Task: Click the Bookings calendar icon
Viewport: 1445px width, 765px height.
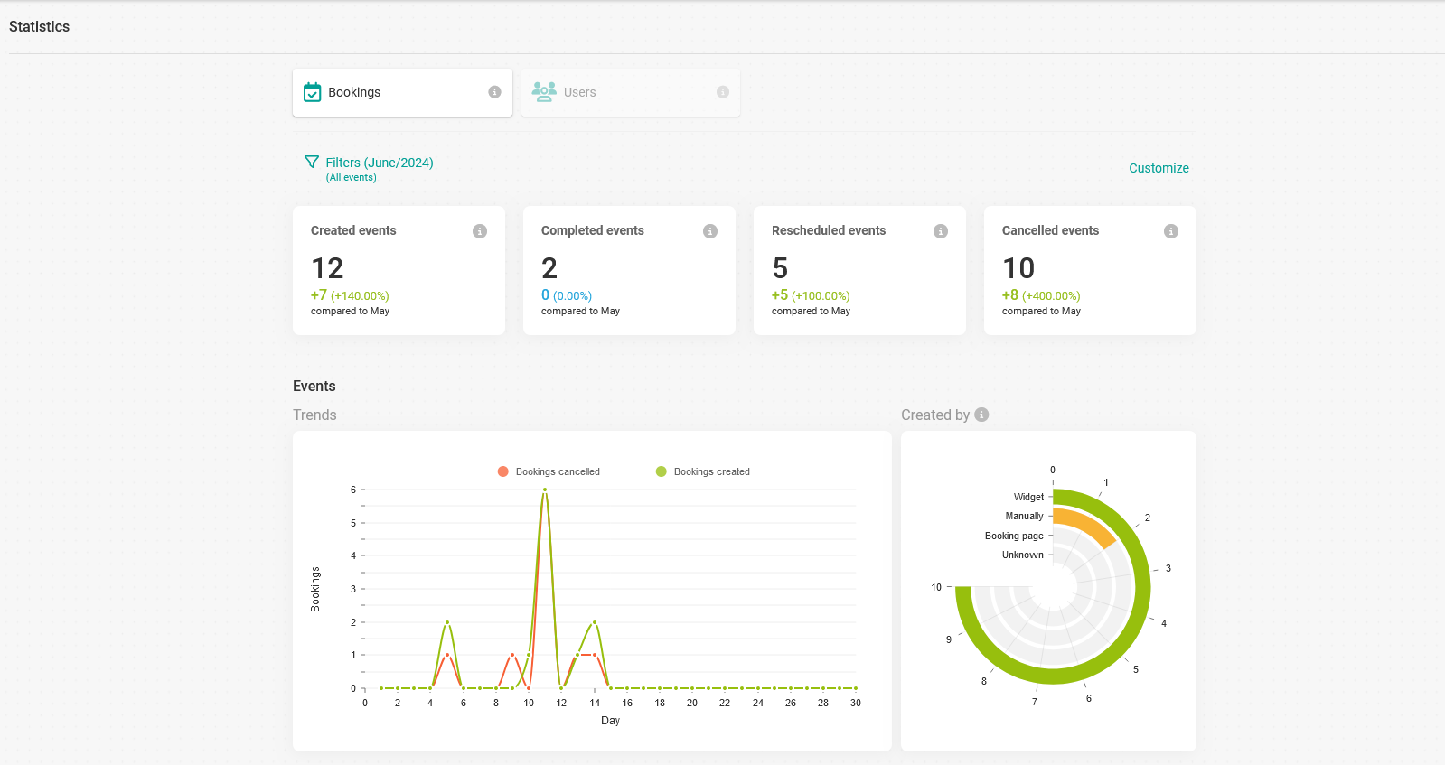Action: pyautogui.click(x=313, y=92)
